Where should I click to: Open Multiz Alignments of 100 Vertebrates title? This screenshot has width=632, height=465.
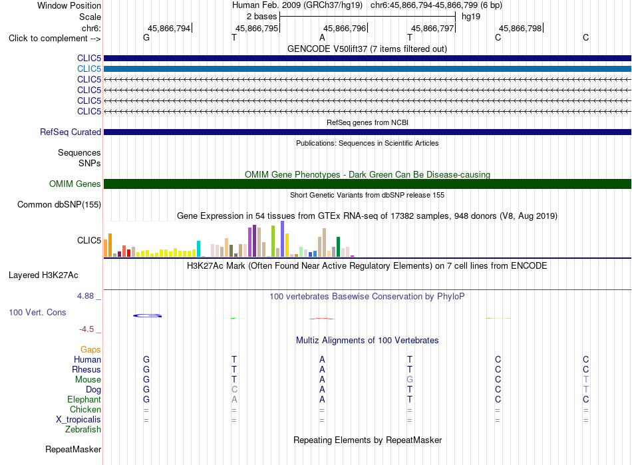click(x=367, y=341)
